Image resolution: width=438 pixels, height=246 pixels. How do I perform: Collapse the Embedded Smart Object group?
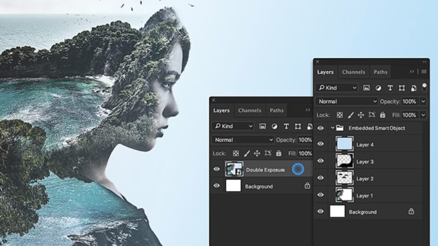click(332, 128)
